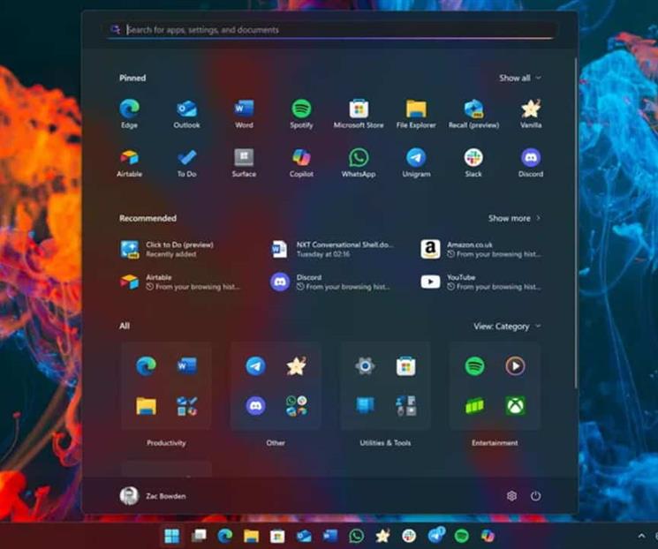This screenshot has width=658, height=549.
Task: Open the NXT Conversational Shell document
Action: [332, 249]
